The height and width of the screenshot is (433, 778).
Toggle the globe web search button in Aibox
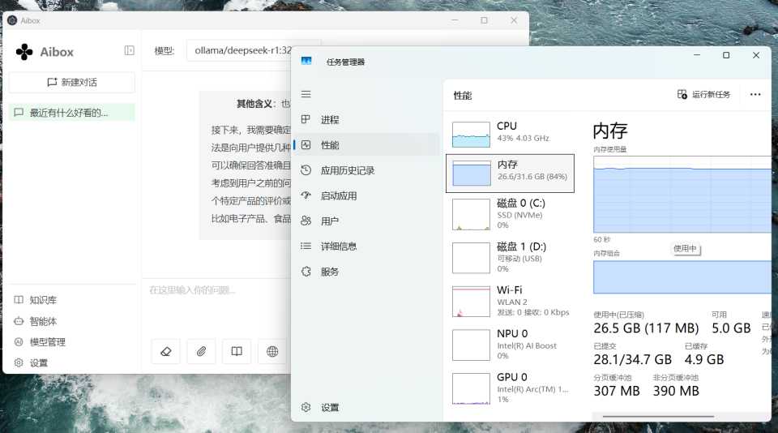coord(272,352)
